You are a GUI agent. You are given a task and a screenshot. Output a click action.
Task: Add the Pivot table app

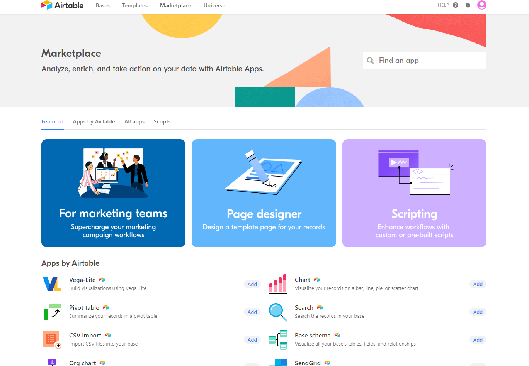coord(252,312)
